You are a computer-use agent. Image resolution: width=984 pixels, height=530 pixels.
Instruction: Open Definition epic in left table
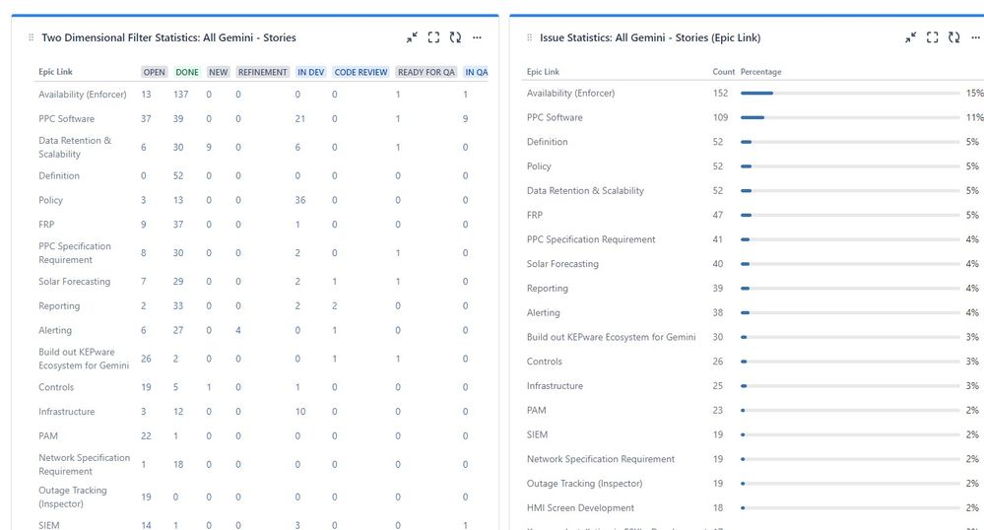(59, 175)
